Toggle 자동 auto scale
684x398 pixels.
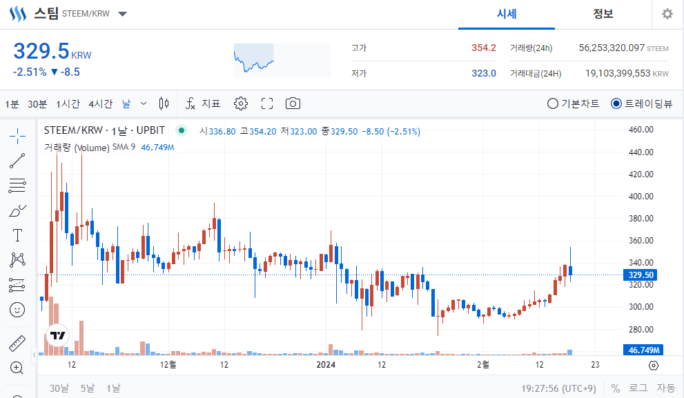click(x=665, y=388)
